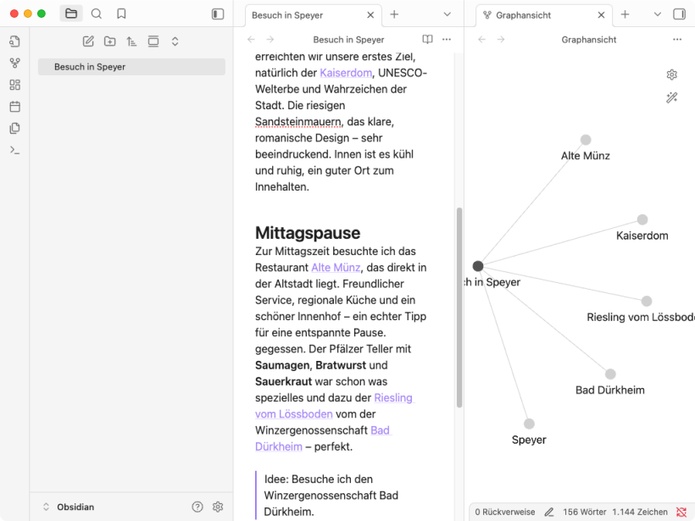Navigate back in the note pane
695x521 pixels.
[252, 40]
